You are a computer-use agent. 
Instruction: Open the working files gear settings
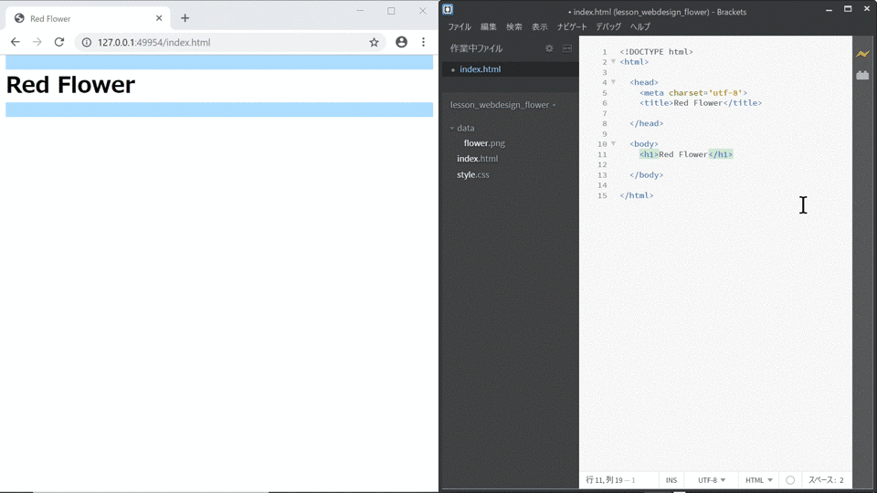(549, 48)
